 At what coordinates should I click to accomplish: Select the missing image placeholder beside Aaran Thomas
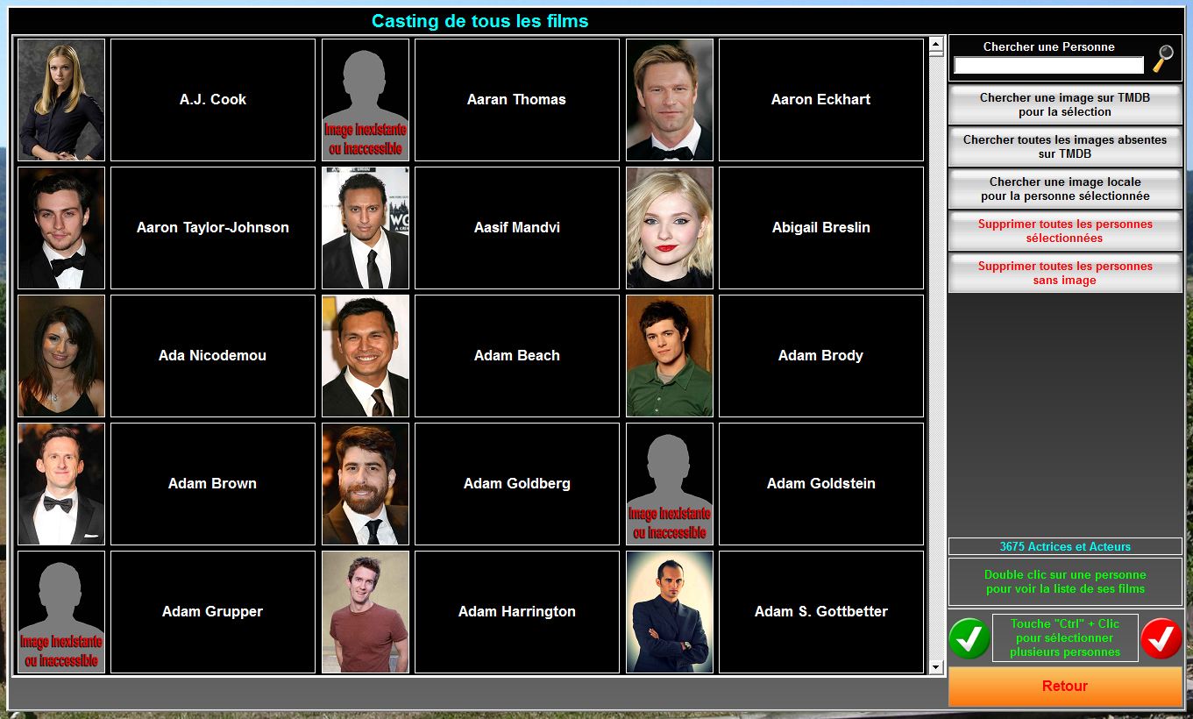(x=366, y=100)
